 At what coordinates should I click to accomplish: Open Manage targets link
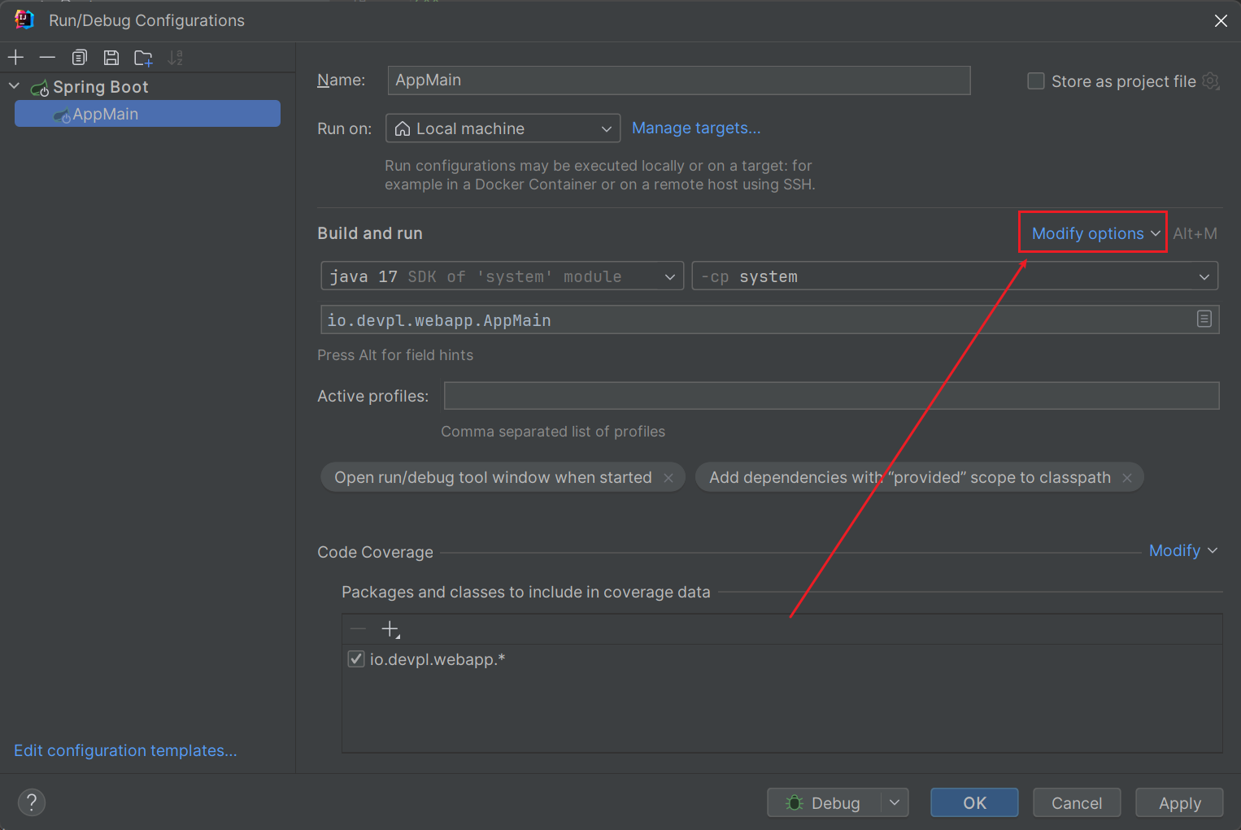(x=696, y=128)
